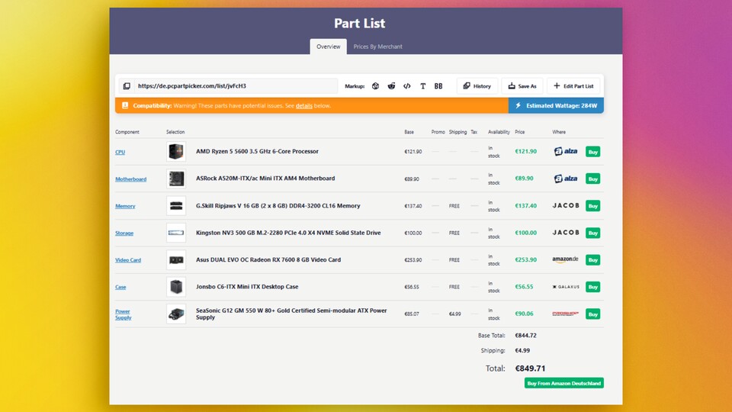Click the Kingston NV3 SSD thumbnail
Image resolution: width=732 pixels, height=412 pixels.
point(176,233)
